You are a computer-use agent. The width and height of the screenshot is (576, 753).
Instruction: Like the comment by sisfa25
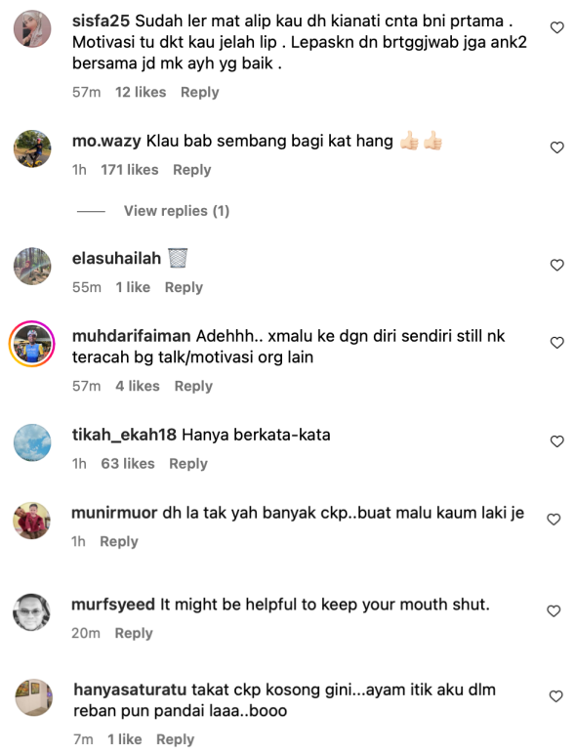[x=556, y=28]
